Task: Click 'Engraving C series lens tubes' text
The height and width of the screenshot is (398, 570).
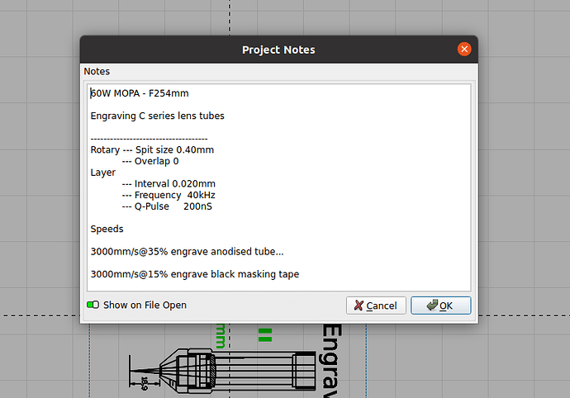Action: 158,116
